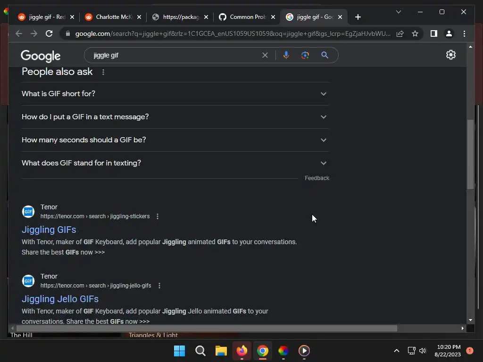Screen dimensions: 483x362
Task: Focus the 'jiggle gif' search field
Action: [x=175, y=55]
